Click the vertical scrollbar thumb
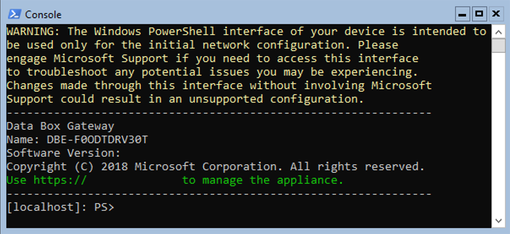The height and width of the screenshot is (234, 510). 499,45
